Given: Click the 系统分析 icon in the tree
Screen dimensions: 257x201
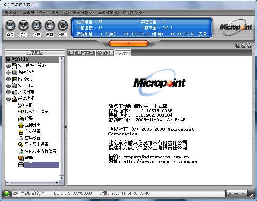Looking at the screenshot, I should (14, 72).
